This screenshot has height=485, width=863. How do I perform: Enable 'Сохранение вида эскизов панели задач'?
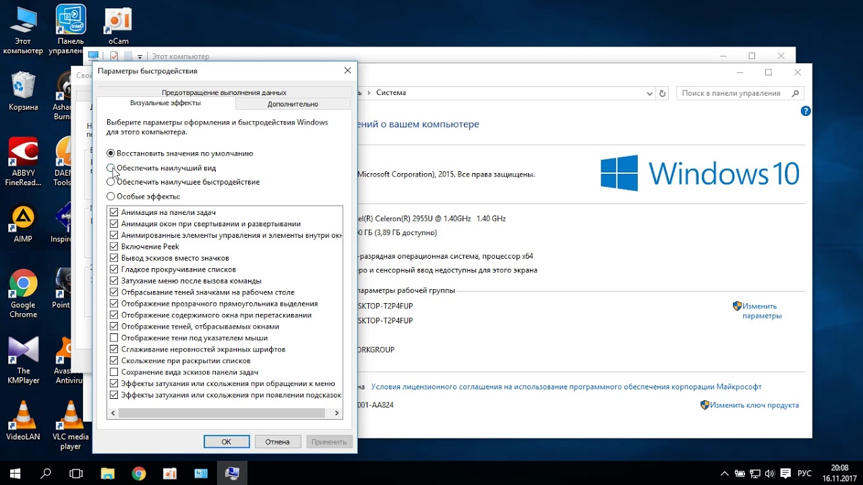114,372
